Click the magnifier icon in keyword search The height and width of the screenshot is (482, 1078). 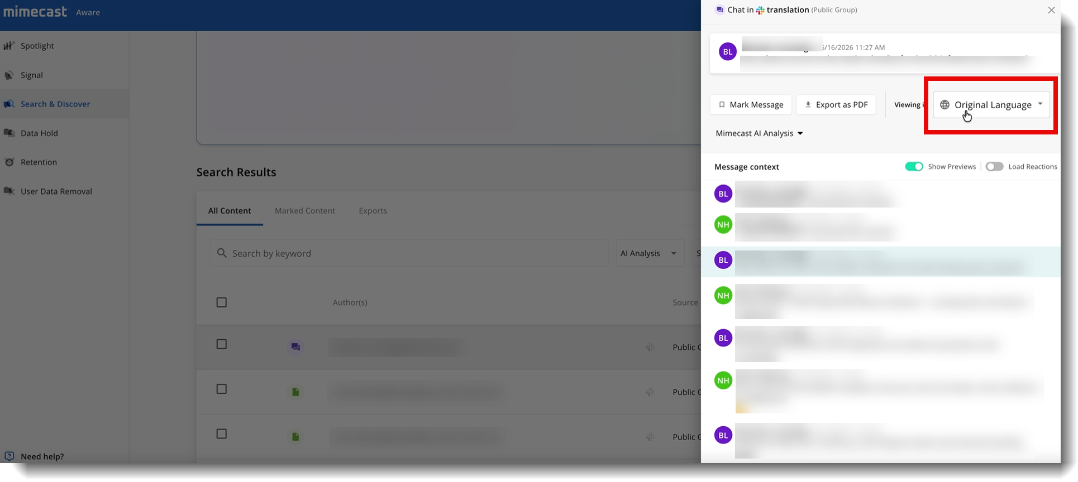pos(222,253)
